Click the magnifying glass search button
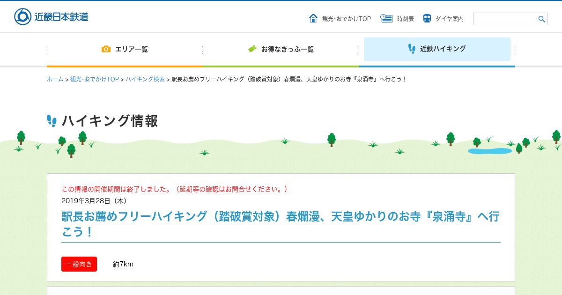This screenshot has width=562, height=295. (x=542, y=19)
